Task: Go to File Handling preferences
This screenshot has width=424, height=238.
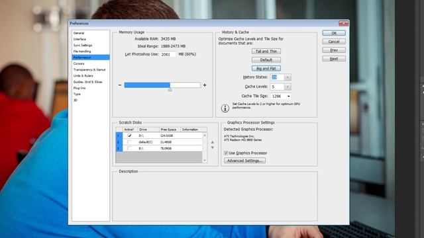Action: (x=82, y=52)
